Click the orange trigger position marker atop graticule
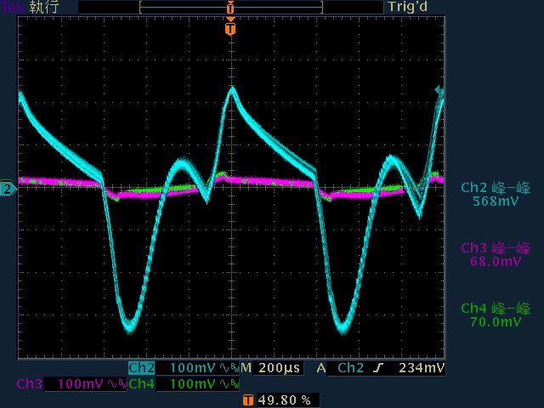 pos(229,29)
